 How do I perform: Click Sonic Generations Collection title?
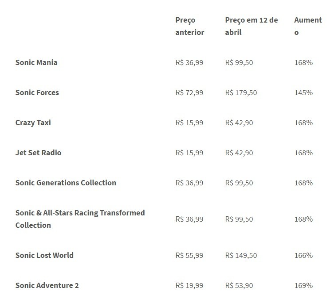click(x=66, y=183)
